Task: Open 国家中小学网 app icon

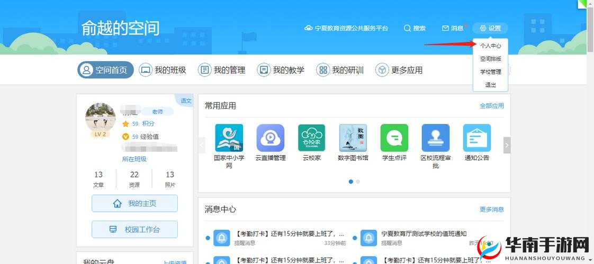Action: 229,138
